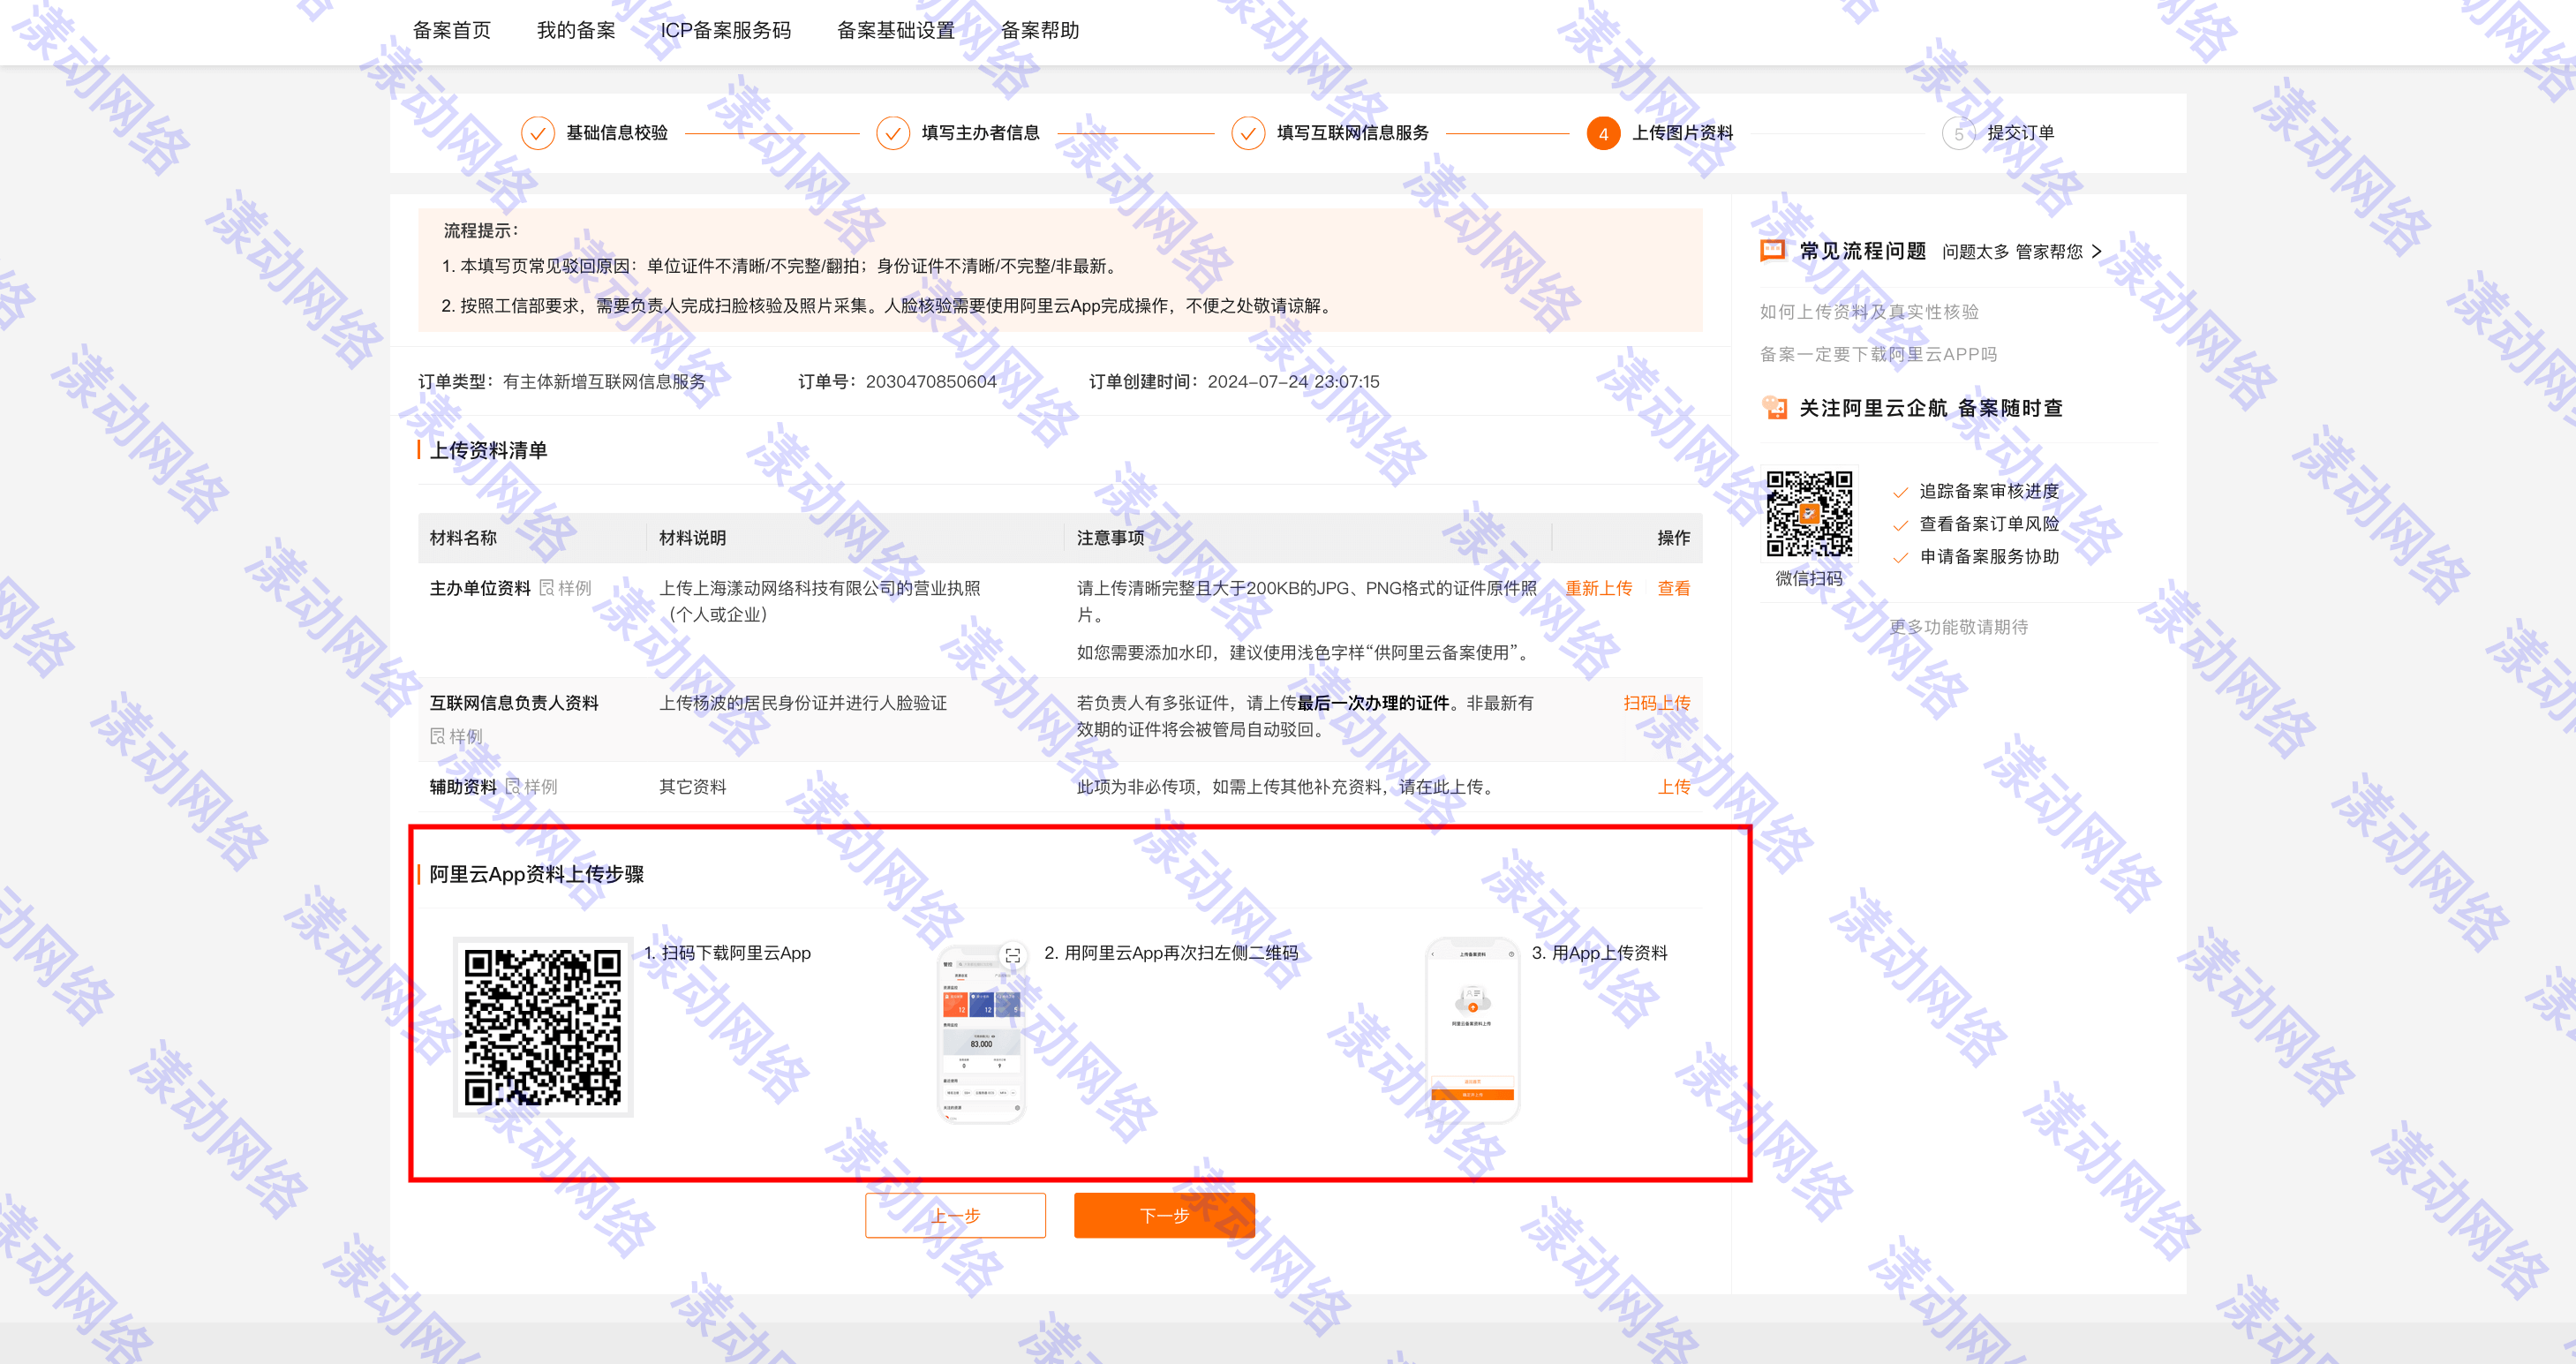Click the 填写互联网信息服务 step checkmark icon
The height and width of the screenshot is (1364, 2576).
click(1248, 133)
